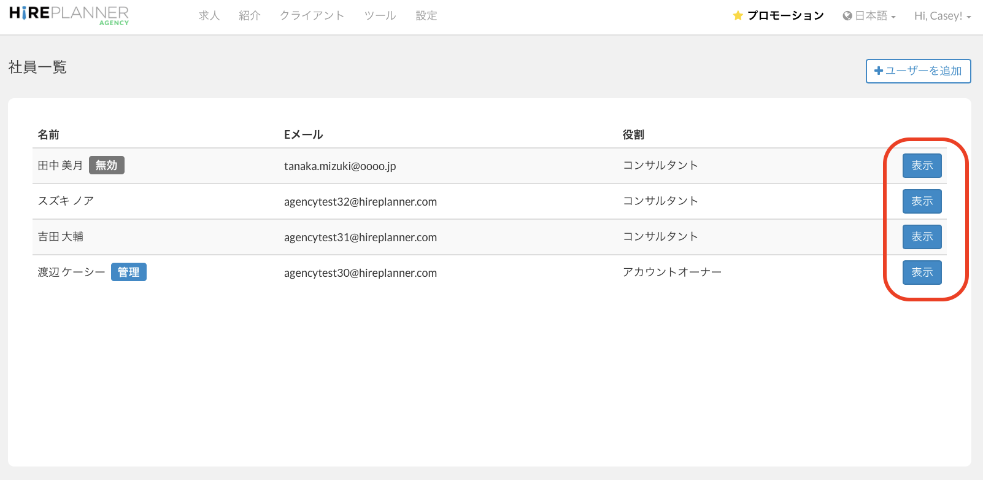Open the 紹介 menu
The height and width of the screenshot is (480, 983).
(250, 16)
